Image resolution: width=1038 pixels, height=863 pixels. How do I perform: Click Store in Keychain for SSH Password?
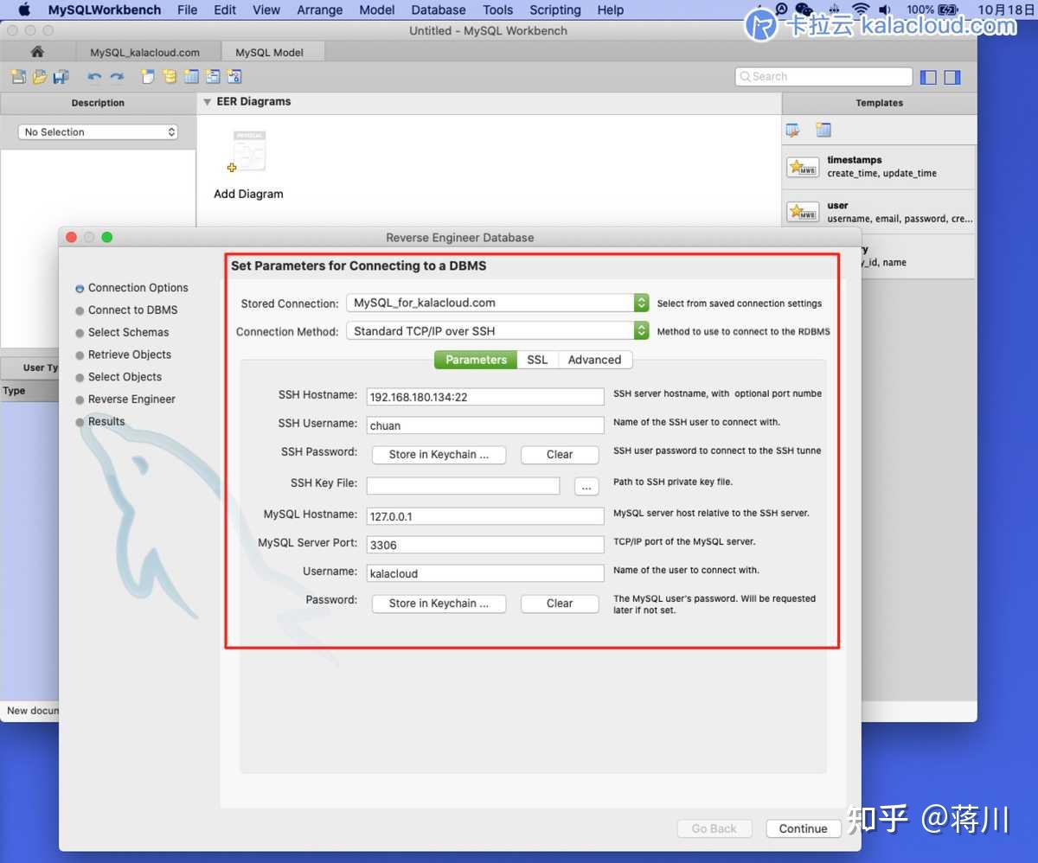pyautogui.click(x=439, y=454)
